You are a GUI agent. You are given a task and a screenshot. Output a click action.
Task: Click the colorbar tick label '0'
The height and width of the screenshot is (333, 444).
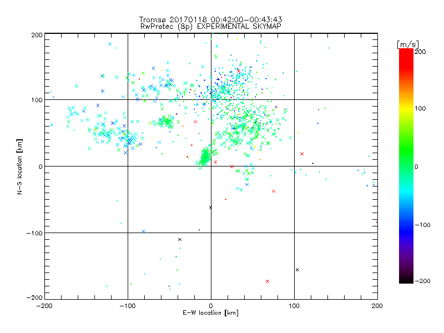click(x=416, y=167)
